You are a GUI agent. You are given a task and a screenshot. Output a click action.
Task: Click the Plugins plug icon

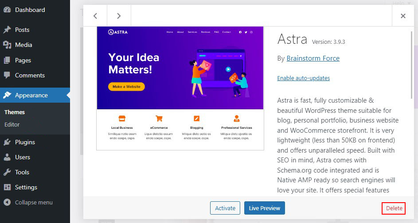(x=7, y=142)
